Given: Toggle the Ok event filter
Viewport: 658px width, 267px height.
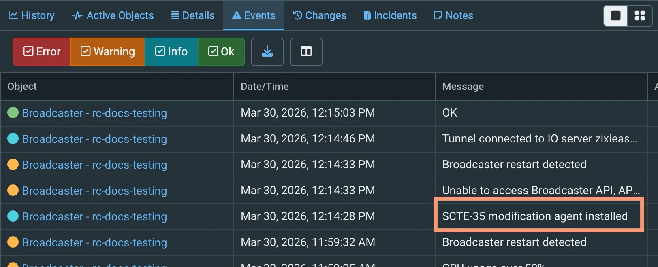Looking at the screenshot, I should pyautogui.click(x=221, y=51).
